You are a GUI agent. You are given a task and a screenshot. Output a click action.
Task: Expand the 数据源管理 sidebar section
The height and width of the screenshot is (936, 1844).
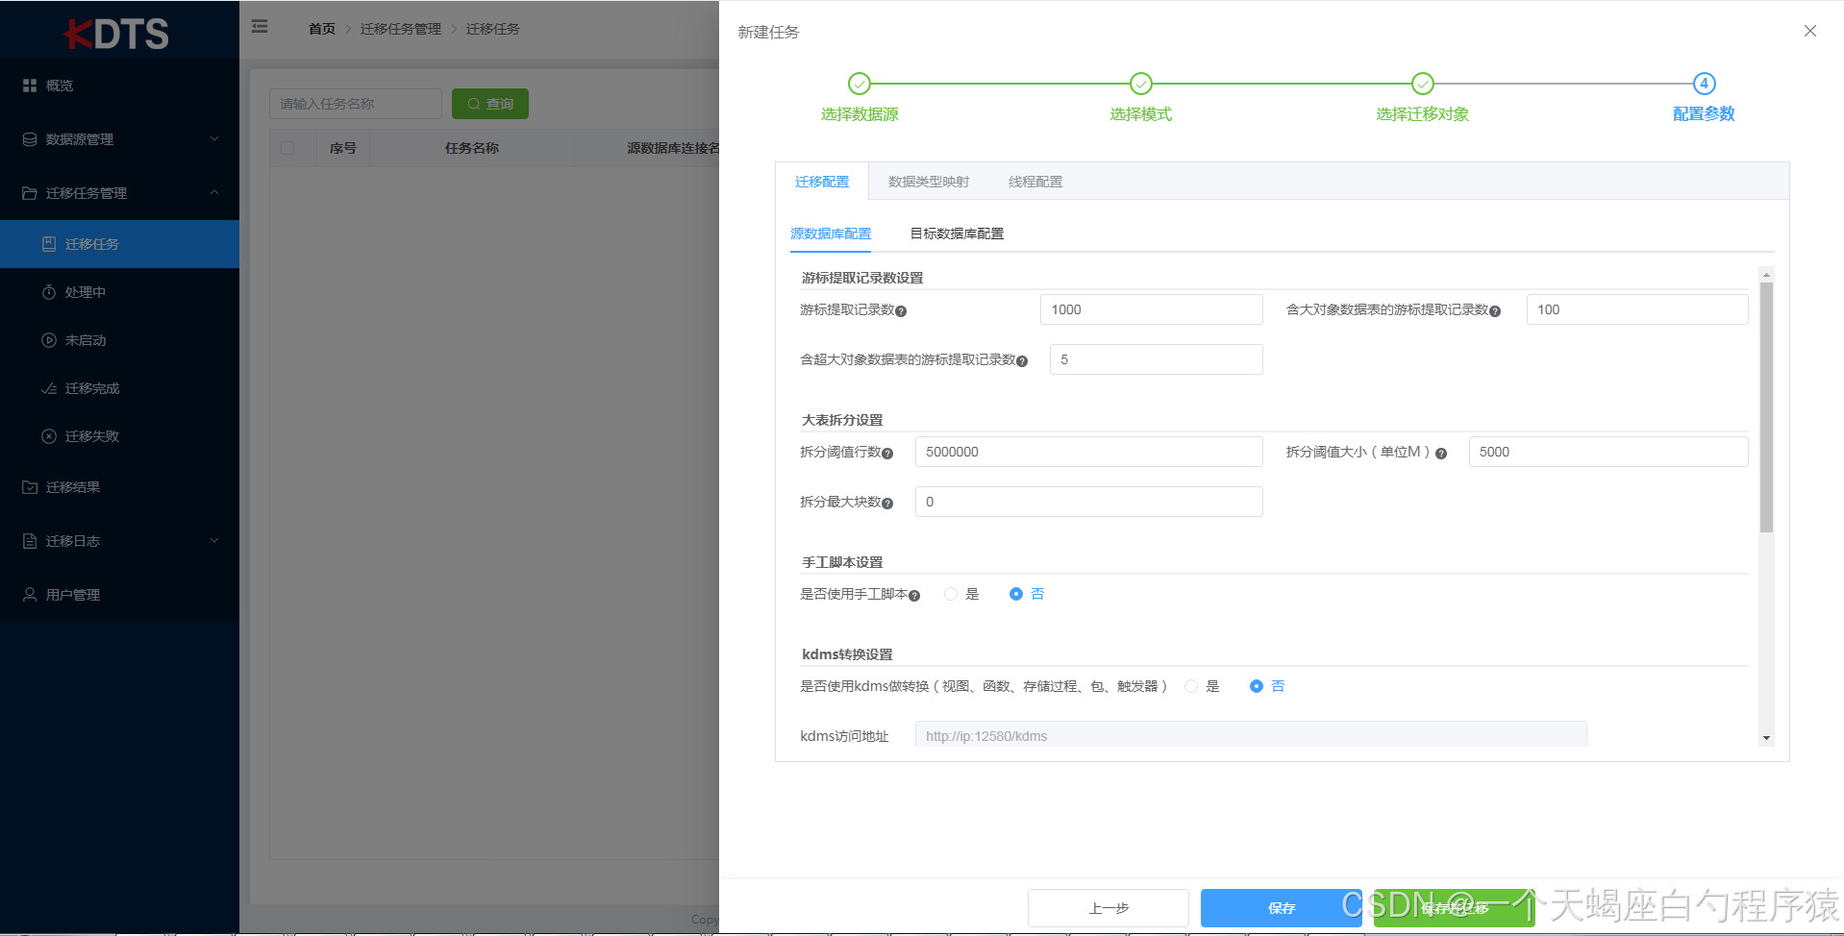click(x=214, y=138)
